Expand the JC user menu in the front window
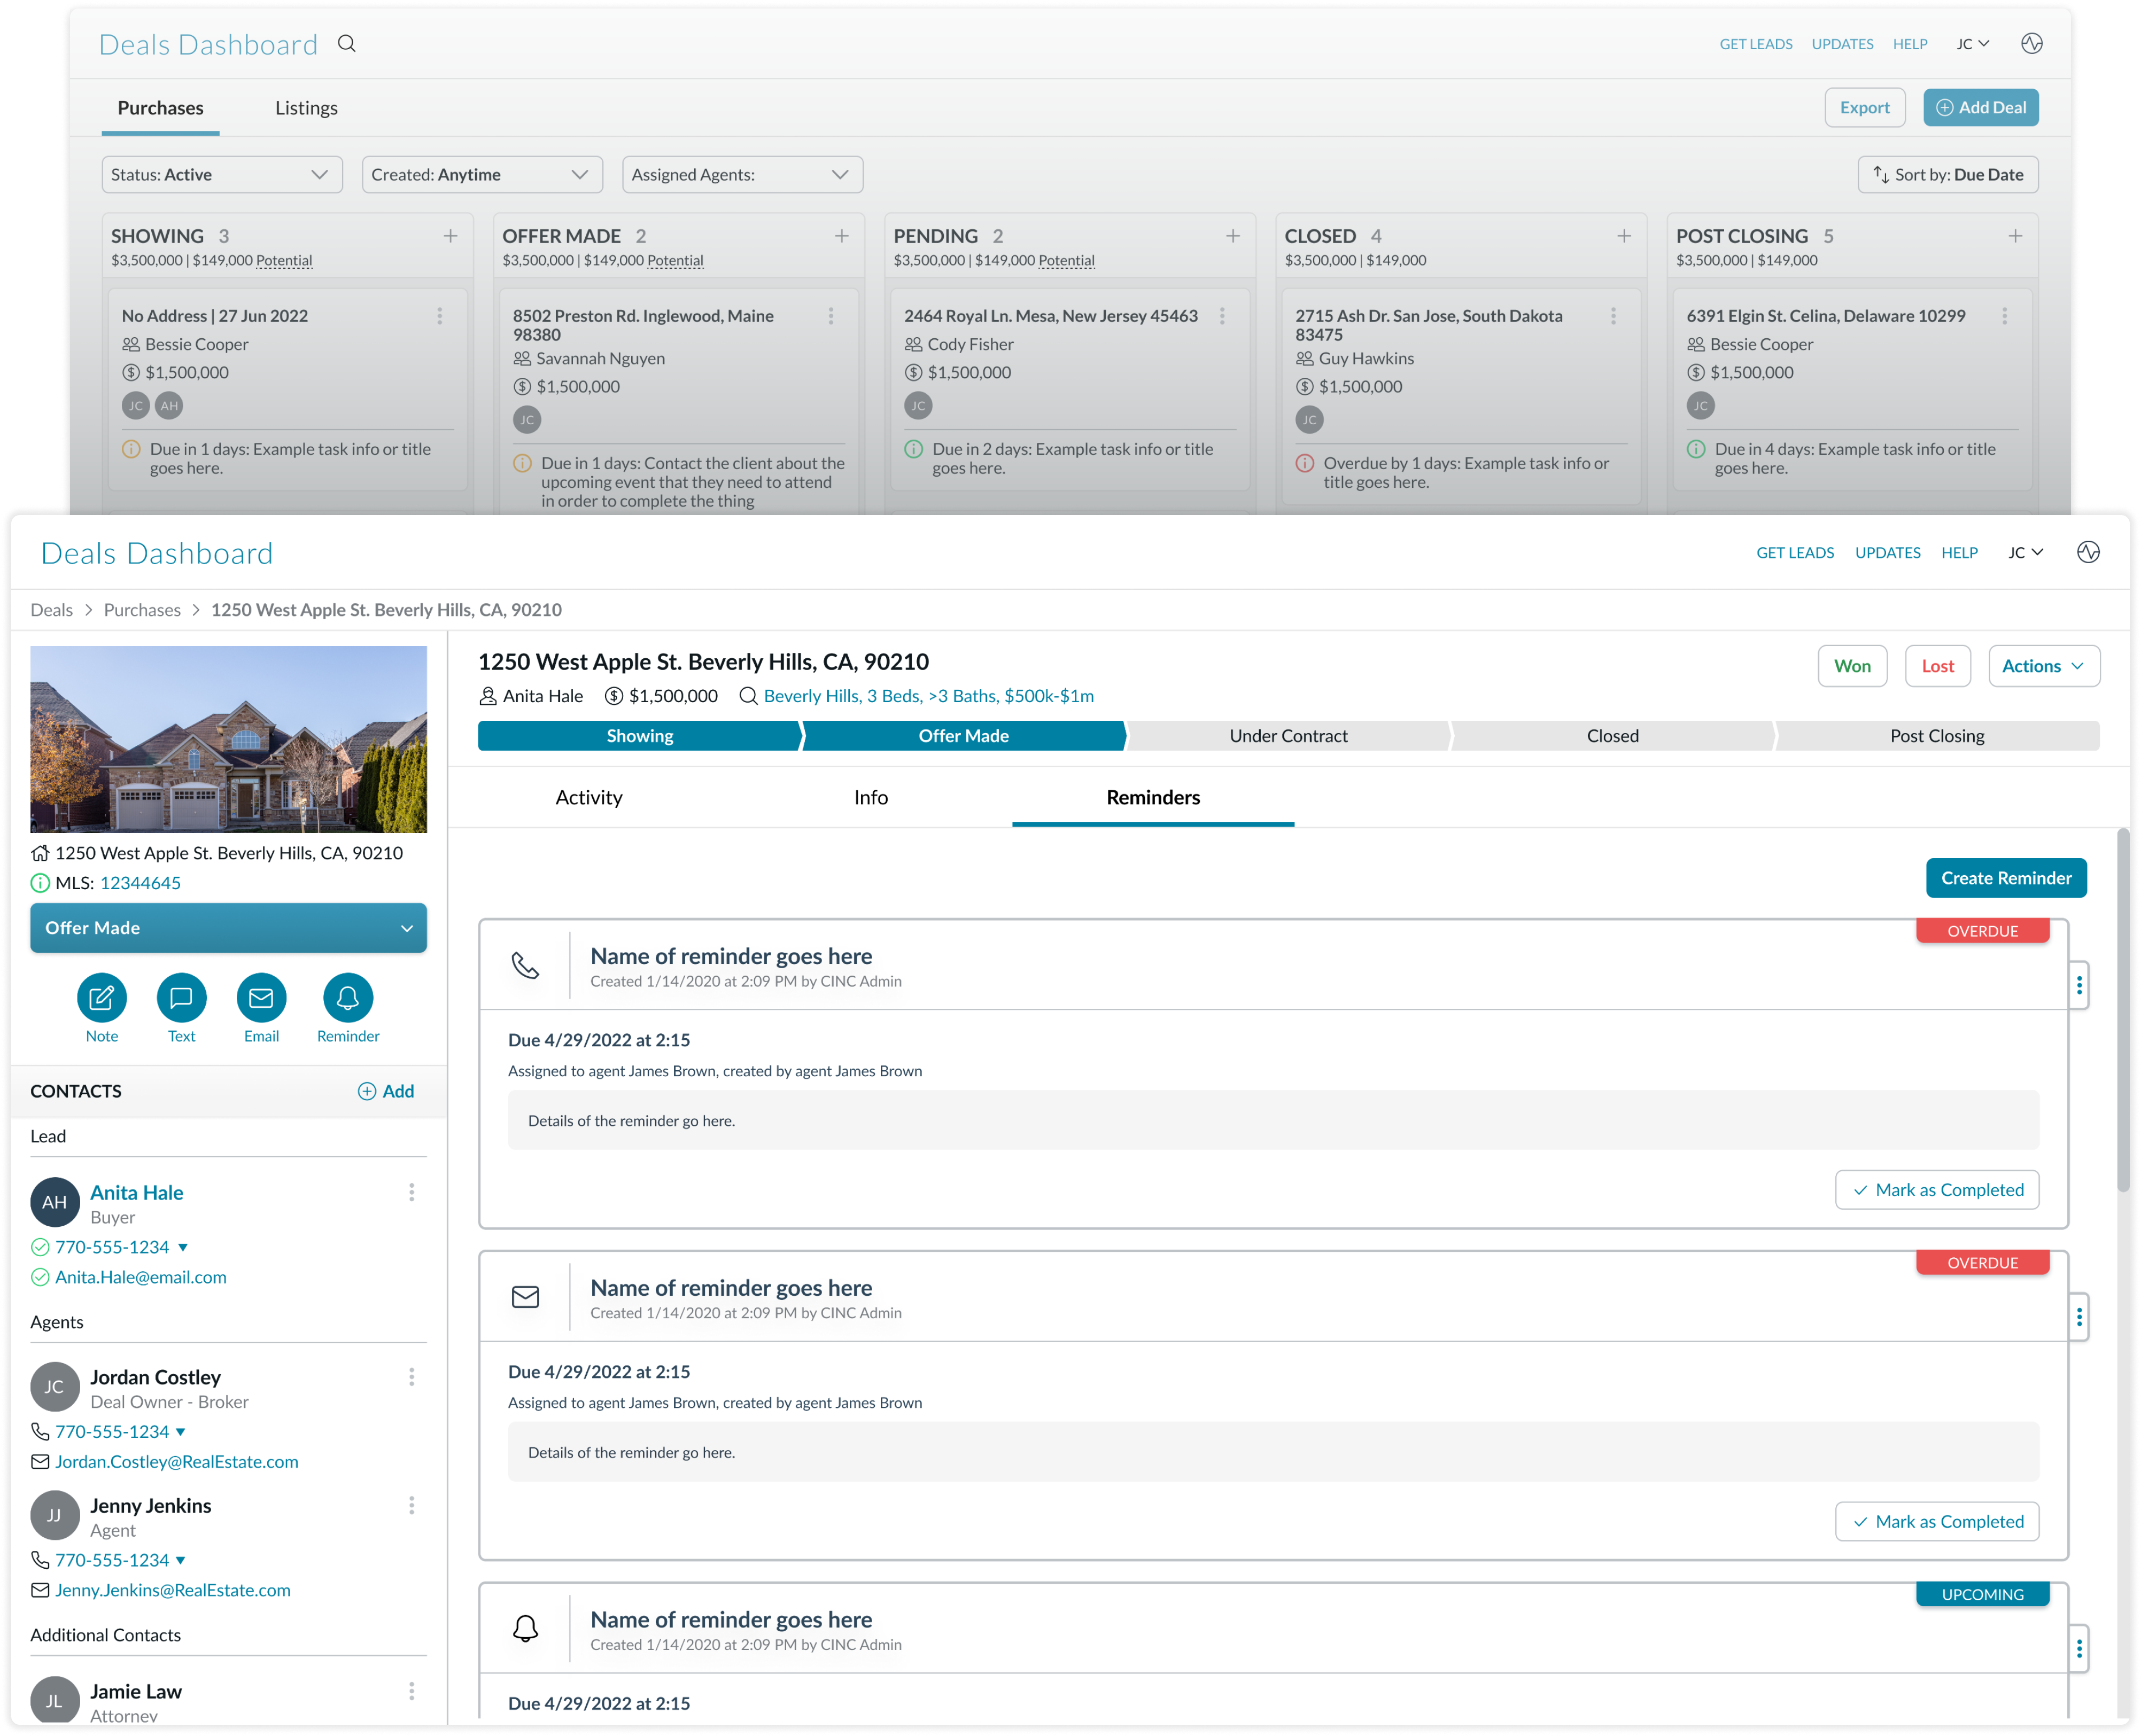This screenshot has height=1736, width=2141. [2026, 552]
